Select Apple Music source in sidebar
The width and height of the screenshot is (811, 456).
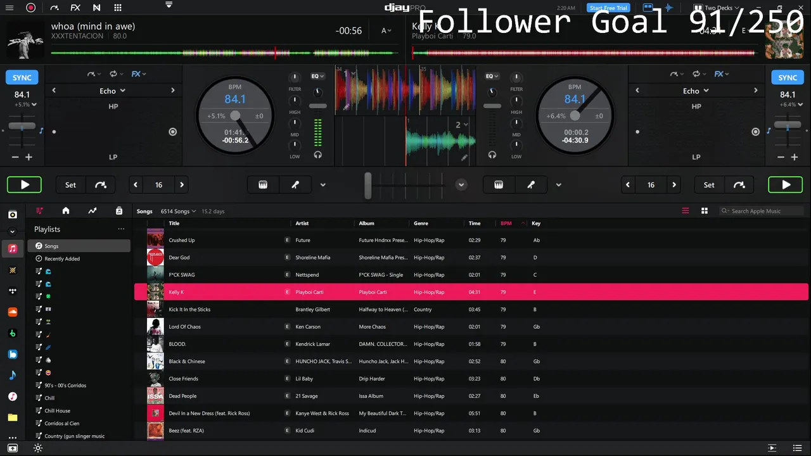(x=12, y=248)
